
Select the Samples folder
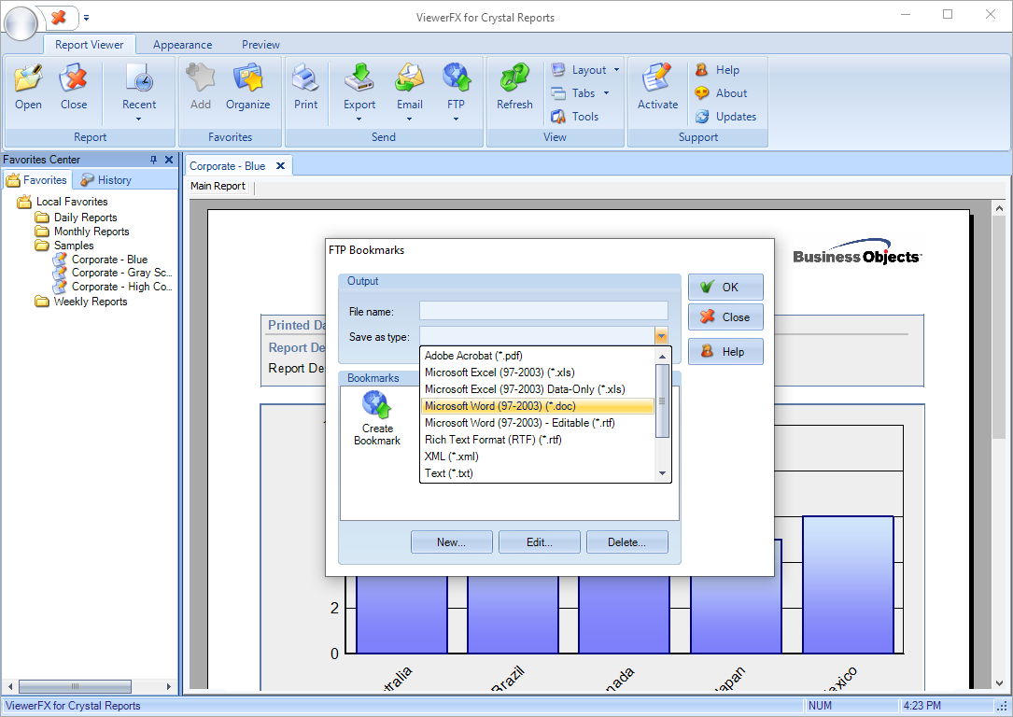click(x=64, y=246)
